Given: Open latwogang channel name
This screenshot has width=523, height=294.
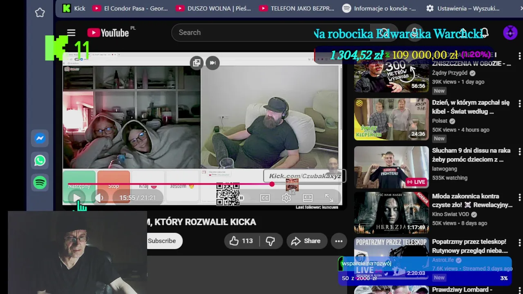Looking at the screenshot, I should [445, 169].
